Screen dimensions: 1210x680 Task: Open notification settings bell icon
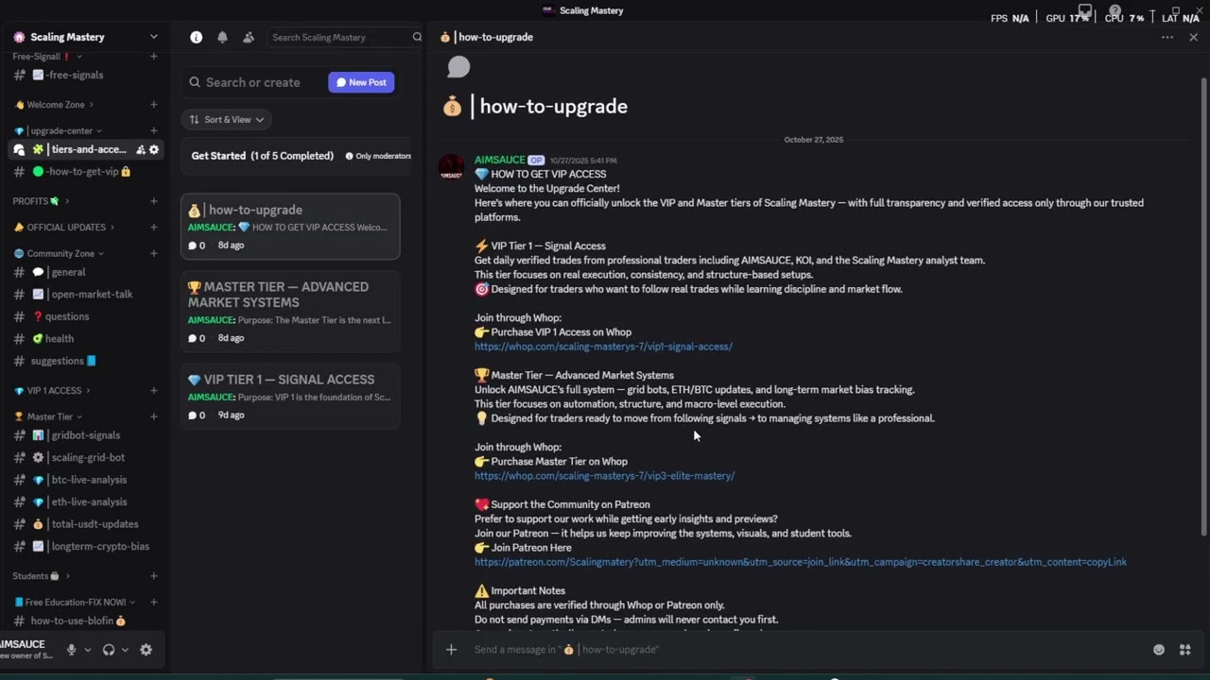(222, 37)
